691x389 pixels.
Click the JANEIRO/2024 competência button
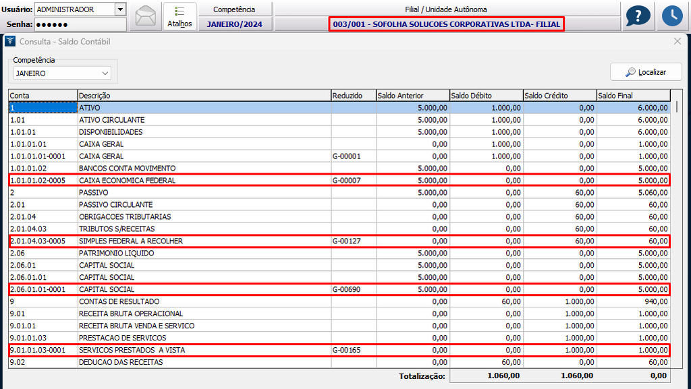[234, 24]
